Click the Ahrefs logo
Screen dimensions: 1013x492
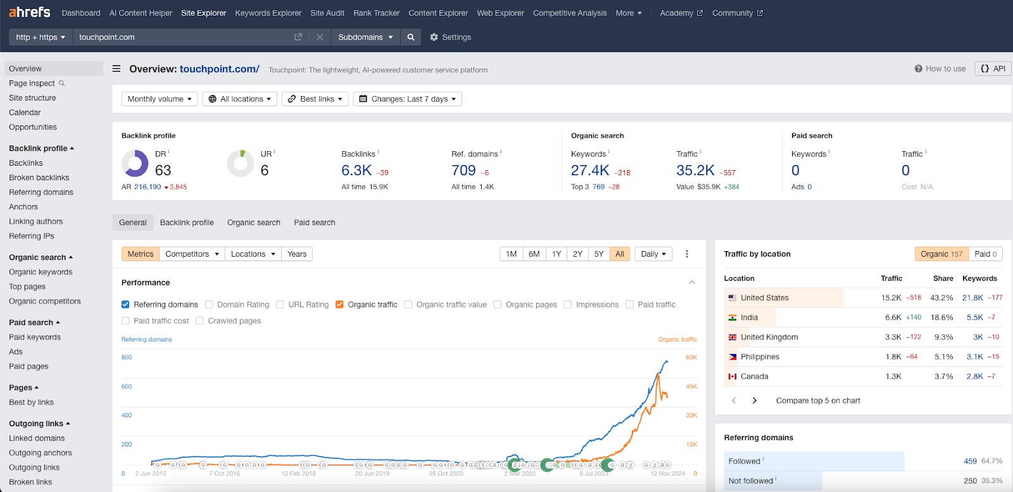(30, 12)
